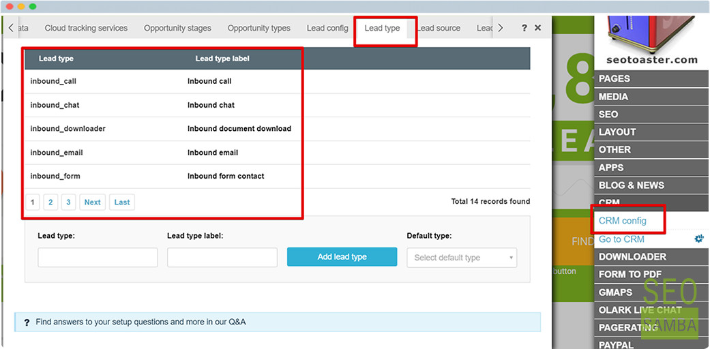
Task: Switch to the Opportunity stages tab
Action: click(177, 28)
